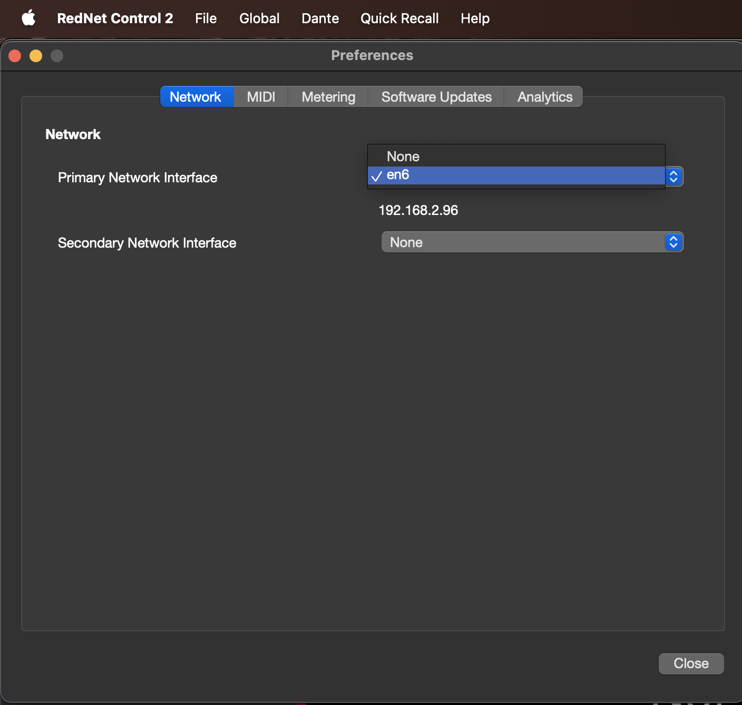This screenshot has height=705, width=742.
Task: Close the Preferences window with red button
Action: [15, 56]
